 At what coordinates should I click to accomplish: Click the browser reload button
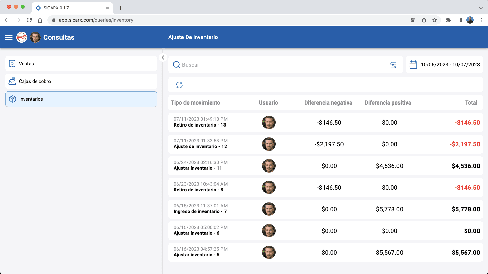pos(29,20)
